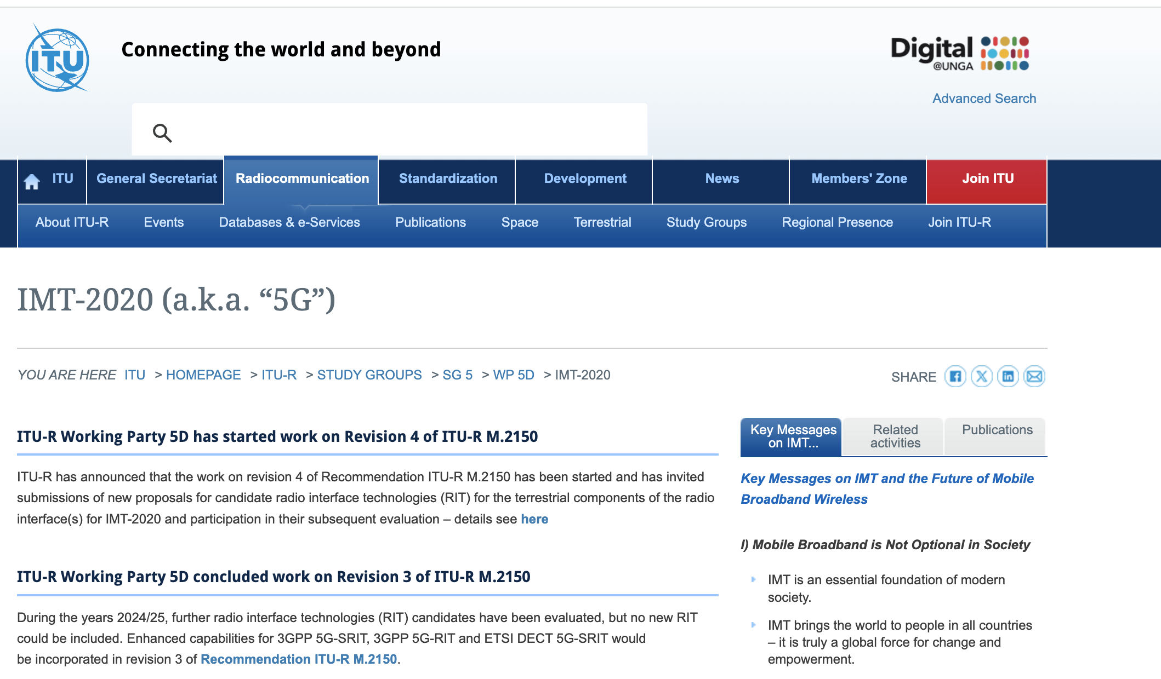Image resolution: width=1161 pixels, height=679 pixels.
Task: Open the Development menu
Action: [585, 179]
